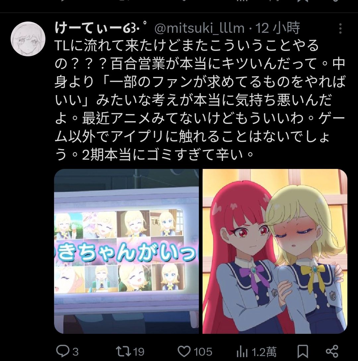Open the 12 小時 timestamp
The height and width of the screenshot is (361, 358).
(277, 28)
